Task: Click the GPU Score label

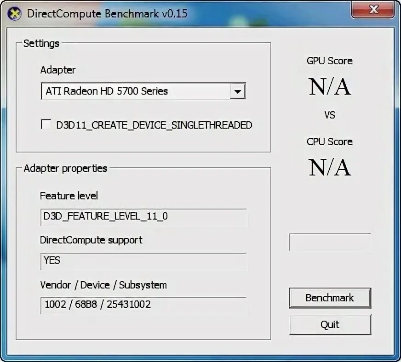Action: coord(330,61)
